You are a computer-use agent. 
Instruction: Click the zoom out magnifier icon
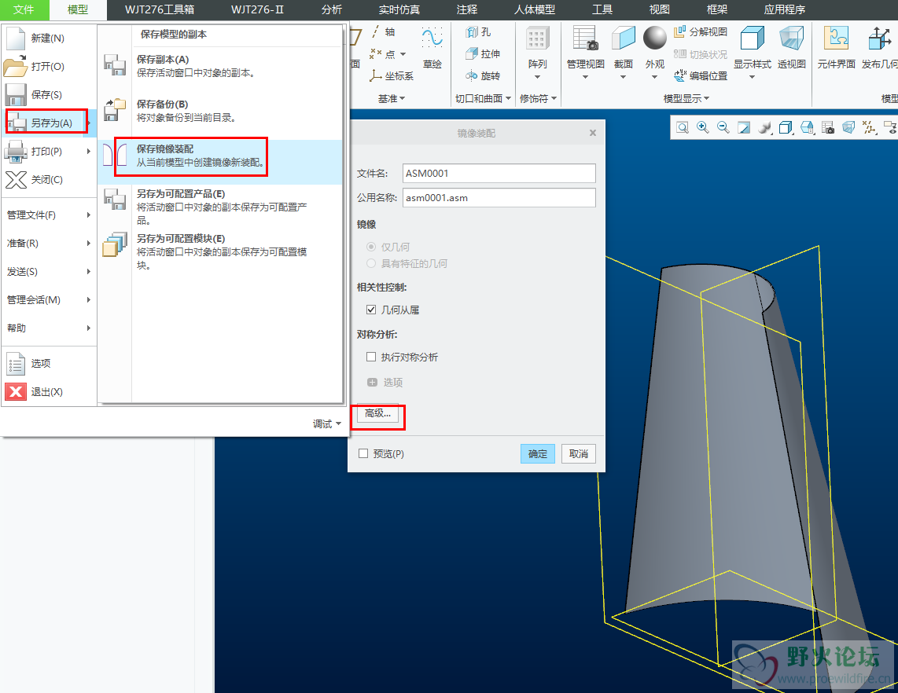coord(723,127)
